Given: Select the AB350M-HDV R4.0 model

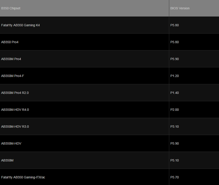Looking at the screenshot, I should click(x=15, y=110).
